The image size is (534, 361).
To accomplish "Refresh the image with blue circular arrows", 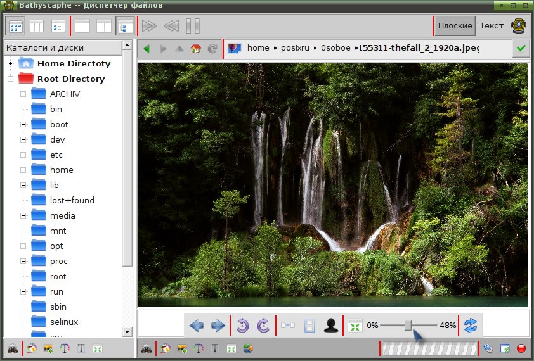I will pos(471,326).
